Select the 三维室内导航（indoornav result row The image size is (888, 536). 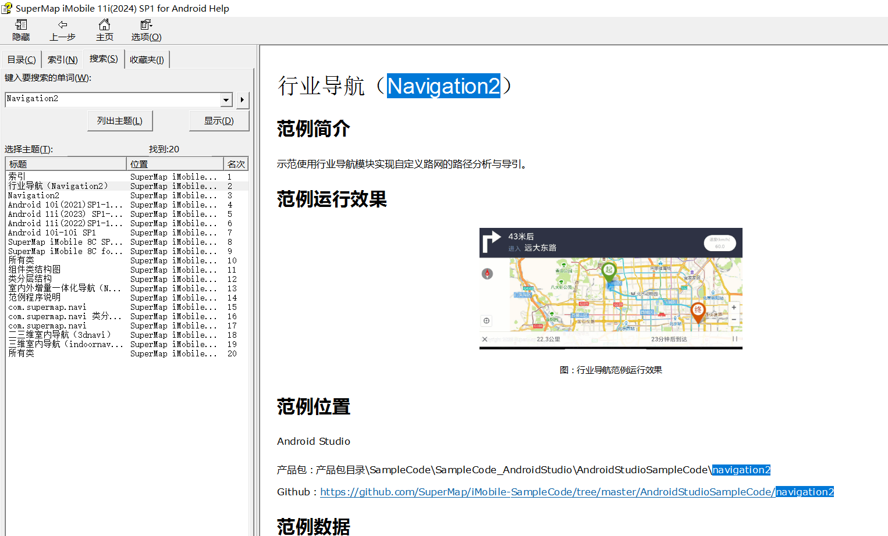[x=127, y=344]
